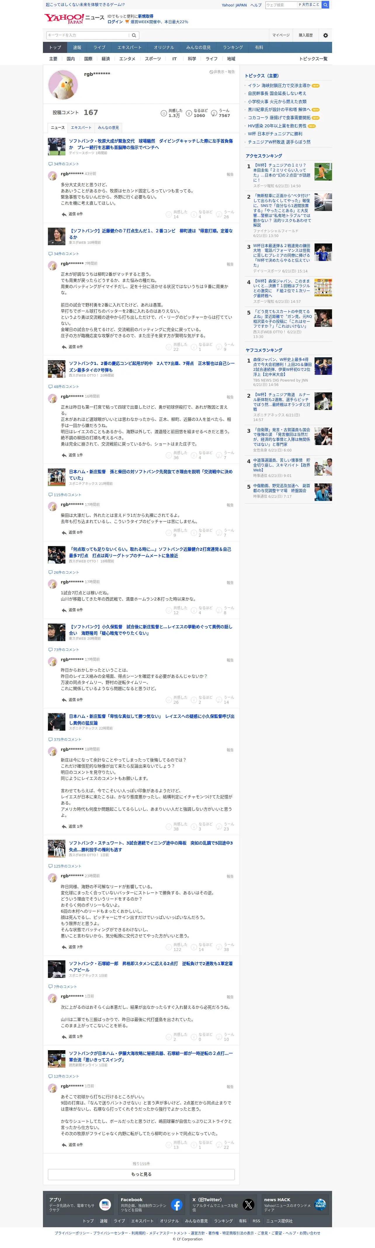Click the 共感した smiley icon in profile stats
375x1248 pixels.
point(163,113)
